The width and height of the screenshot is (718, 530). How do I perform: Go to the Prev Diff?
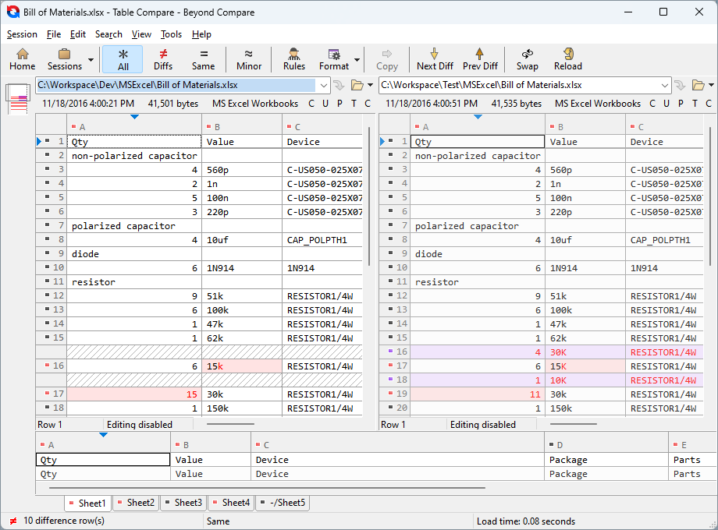tap(480, 59)
